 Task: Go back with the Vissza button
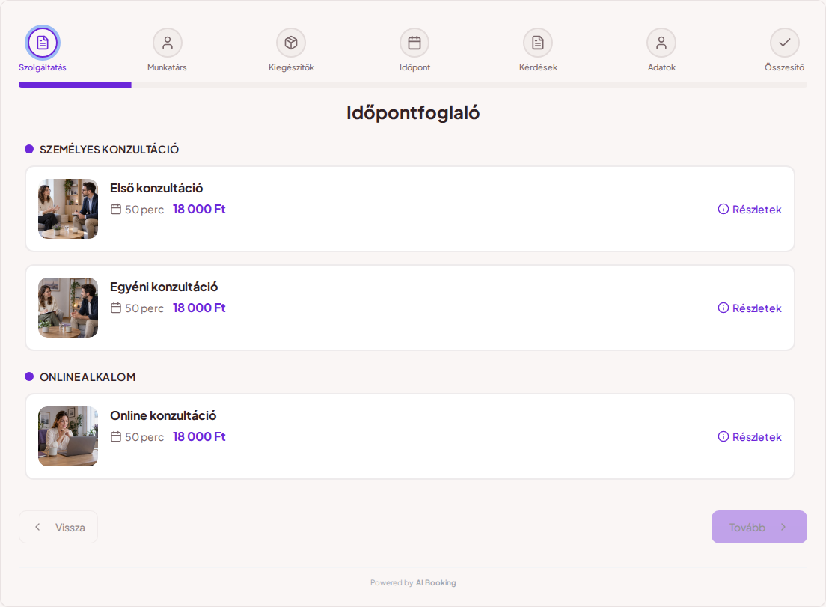[x=58, y=527]
